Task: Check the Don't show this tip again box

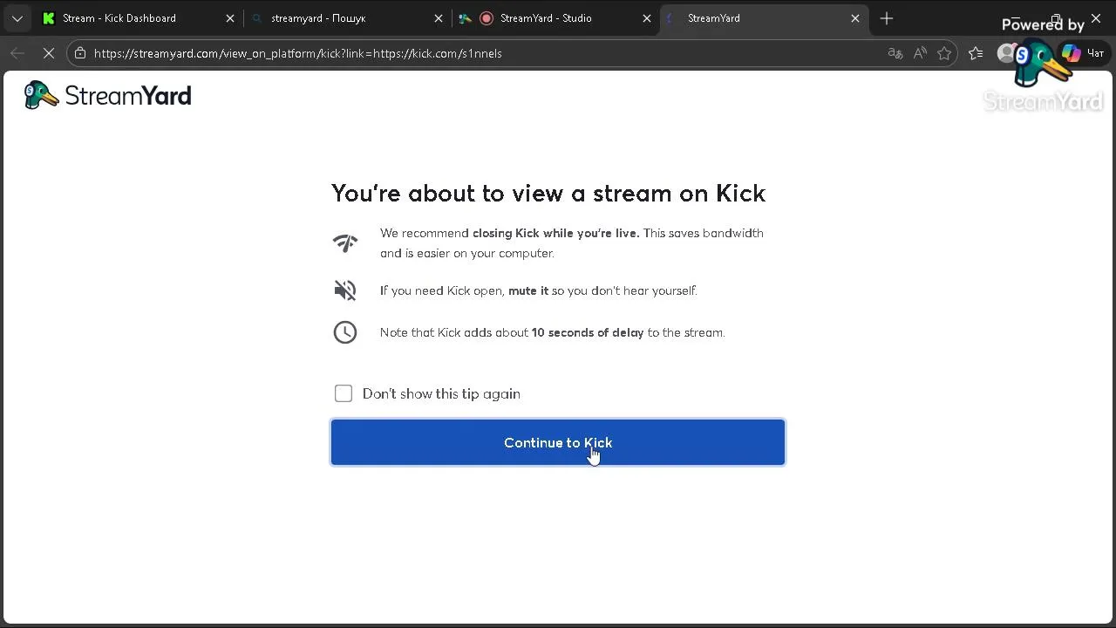Action: pyautogui.click(x=344, y=393)
